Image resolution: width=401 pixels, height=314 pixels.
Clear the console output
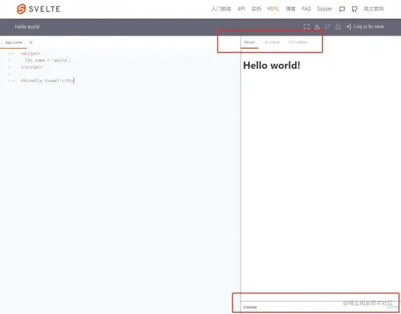click(393, 307)
